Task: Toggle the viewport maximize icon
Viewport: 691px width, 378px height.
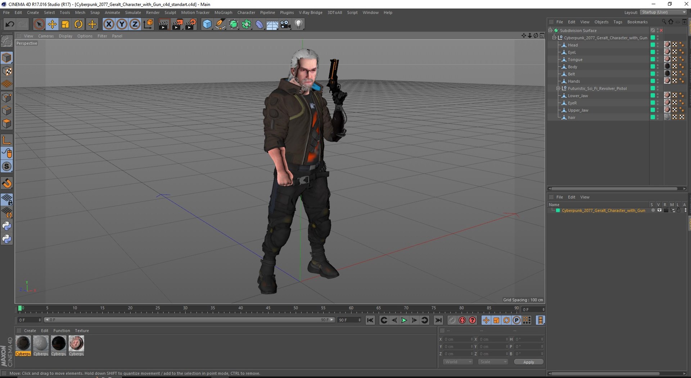Action: click(x=542, y=36)
